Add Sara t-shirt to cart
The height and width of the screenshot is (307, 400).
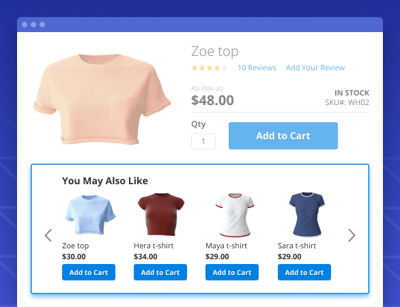[x=304, y=272]
